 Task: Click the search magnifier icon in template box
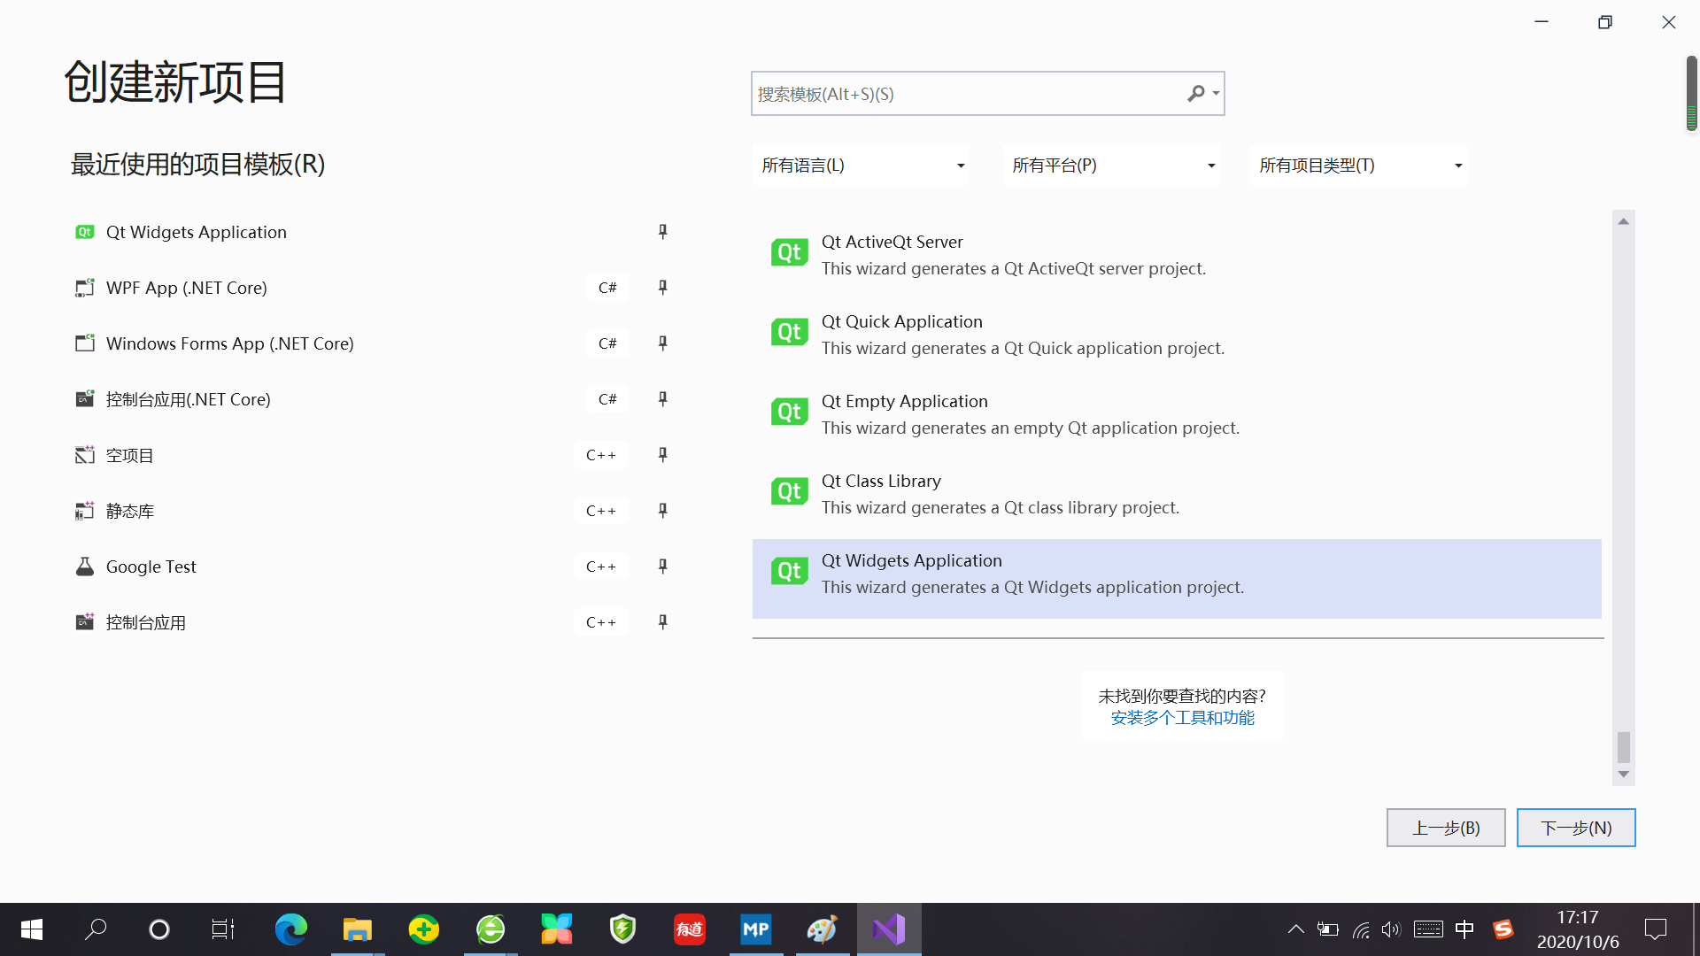click(x=1196, y=94)
